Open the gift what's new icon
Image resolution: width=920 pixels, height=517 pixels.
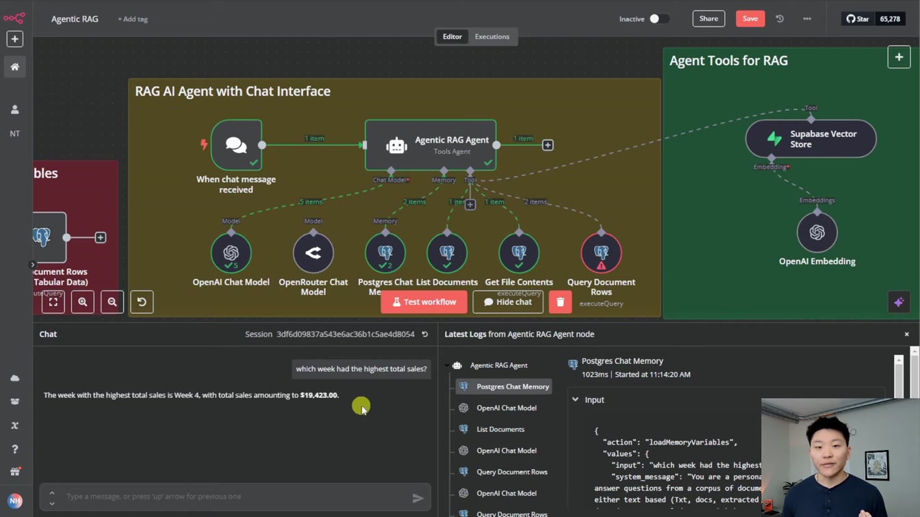[x=14, y=472]
